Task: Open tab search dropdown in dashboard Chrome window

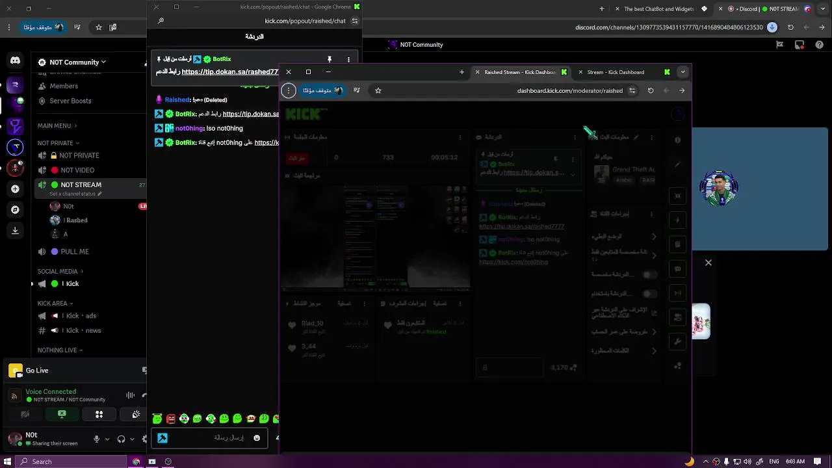Action: (x=682, y=72)
